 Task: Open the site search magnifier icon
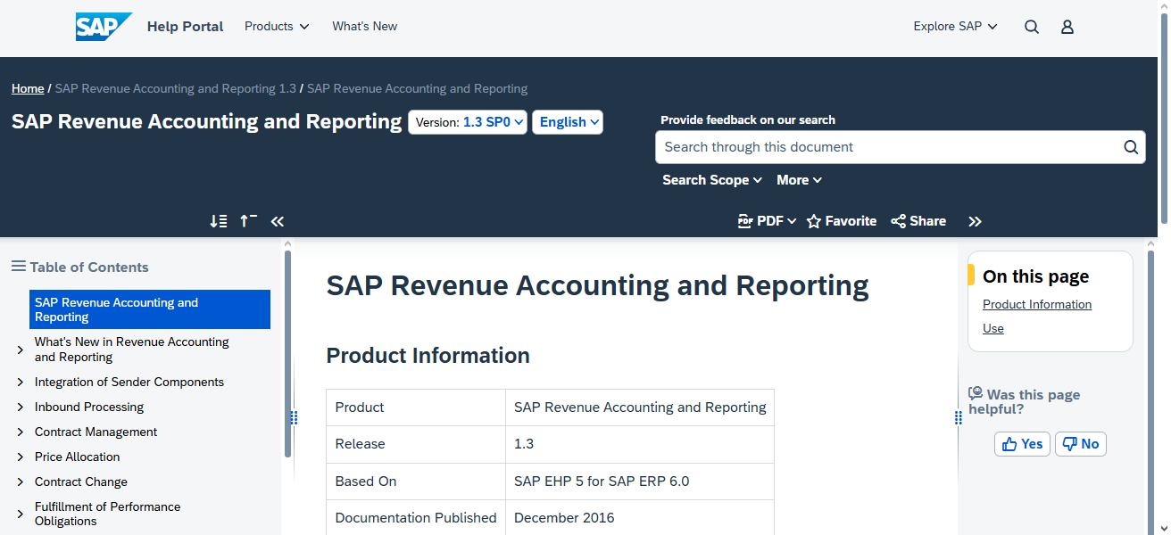[1031, 27]
